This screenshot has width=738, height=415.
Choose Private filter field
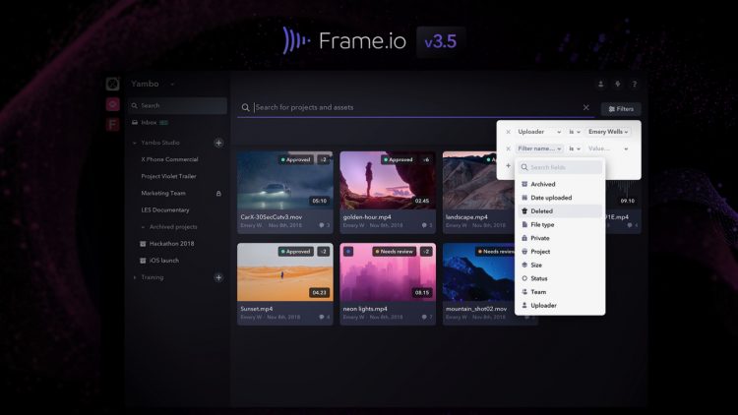point(560,239)
